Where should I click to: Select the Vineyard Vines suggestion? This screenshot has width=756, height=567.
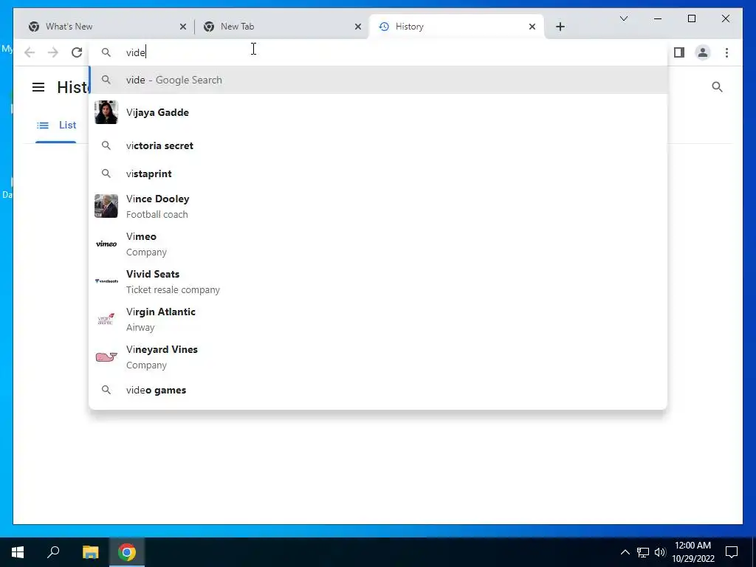coord(378,357)
